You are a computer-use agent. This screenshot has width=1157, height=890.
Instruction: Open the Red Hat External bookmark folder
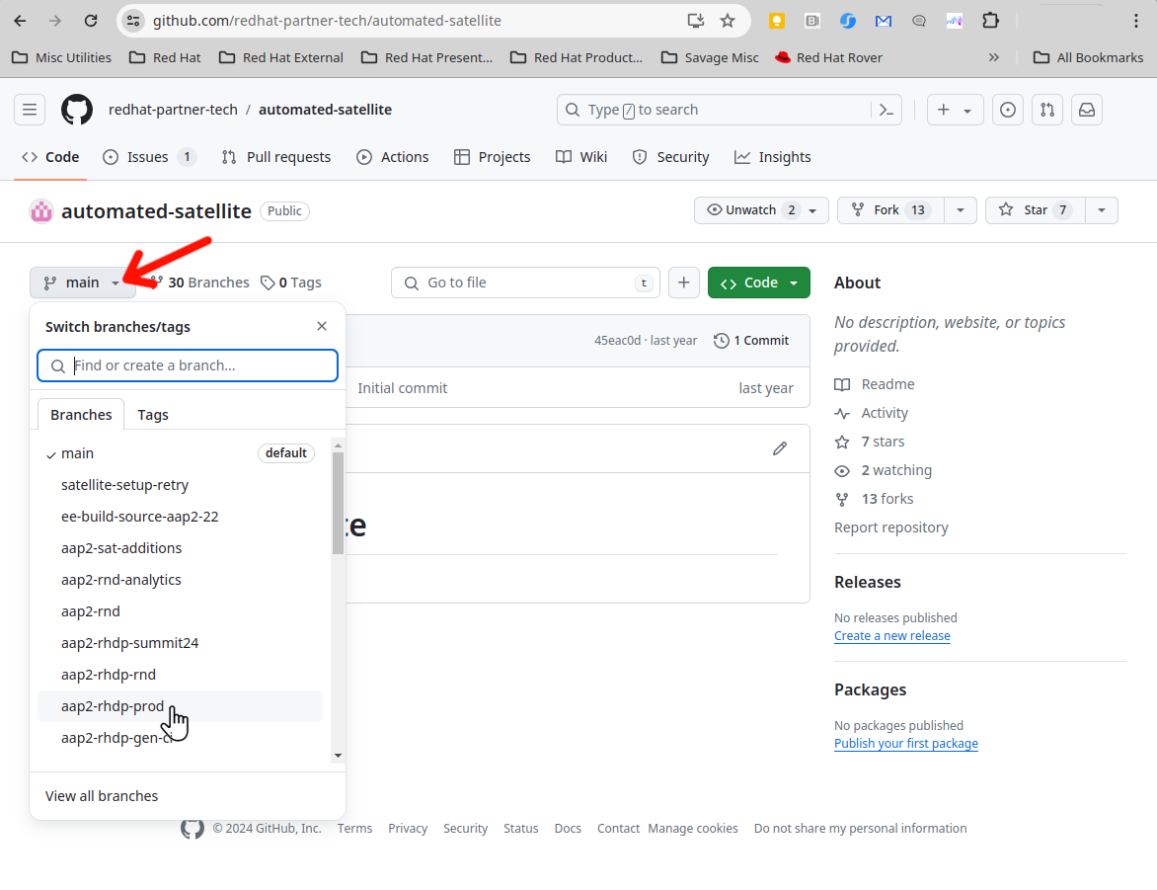pyautogui.click(x=282, y=57)
